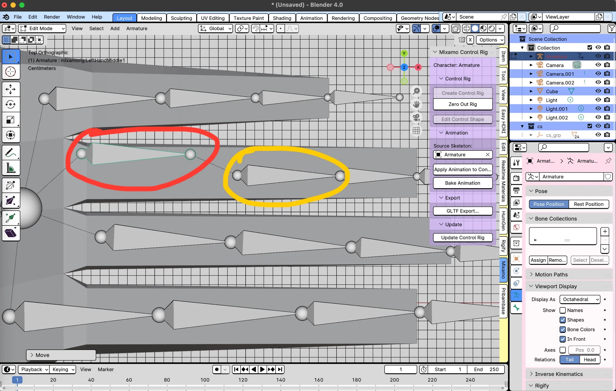Activate the Measure tool
616x391 pixels.
click(x=11, y=168)
